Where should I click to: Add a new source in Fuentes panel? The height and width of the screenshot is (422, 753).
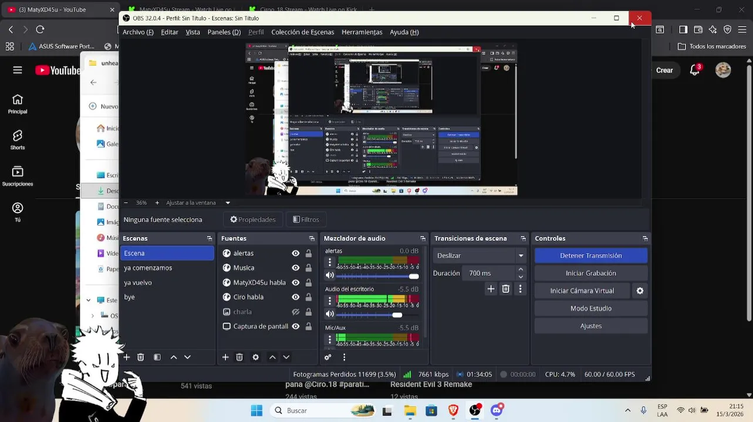coord(225,357)
